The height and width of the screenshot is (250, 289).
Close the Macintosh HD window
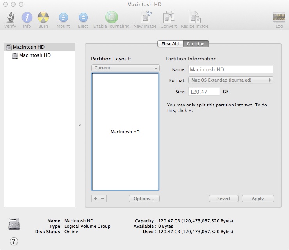point(5,4)
